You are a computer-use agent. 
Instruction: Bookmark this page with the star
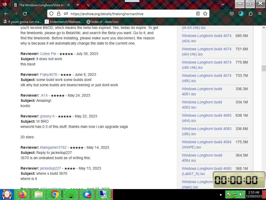pos(205,14)
